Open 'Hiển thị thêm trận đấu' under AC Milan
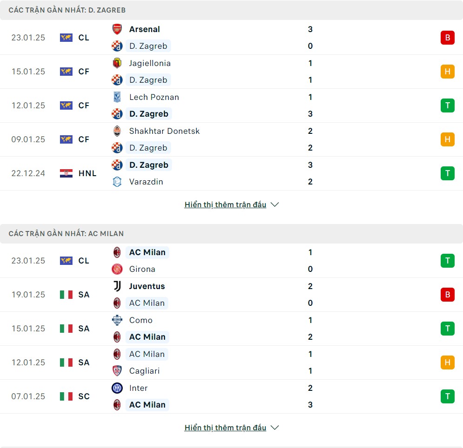463x448 pixels. pyautogui.click(x=225, y=428)
